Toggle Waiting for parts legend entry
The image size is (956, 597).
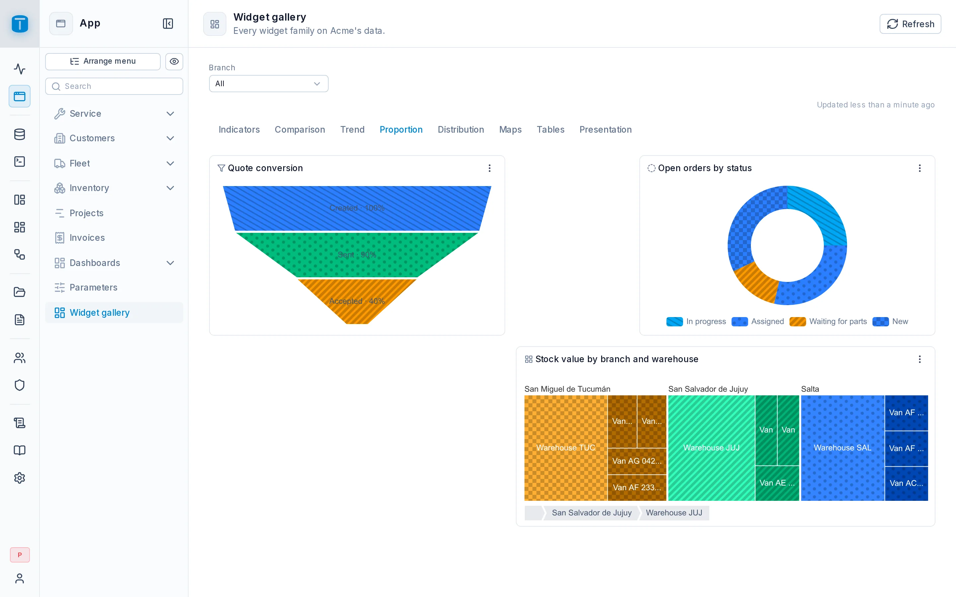pos(828,321)
